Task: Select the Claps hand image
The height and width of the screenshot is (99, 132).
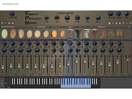Action: point(103,34)
